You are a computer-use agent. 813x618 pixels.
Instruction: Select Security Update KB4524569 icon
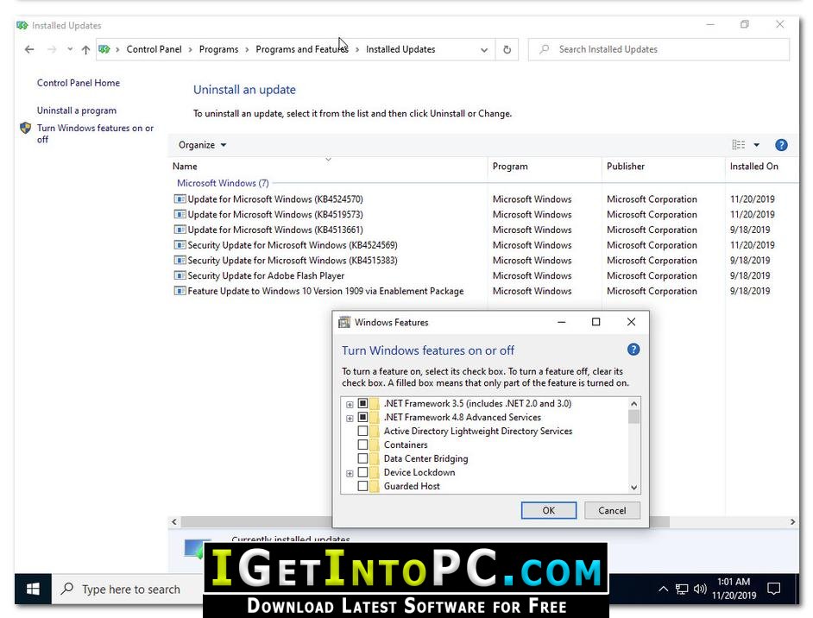pos(180,245)
